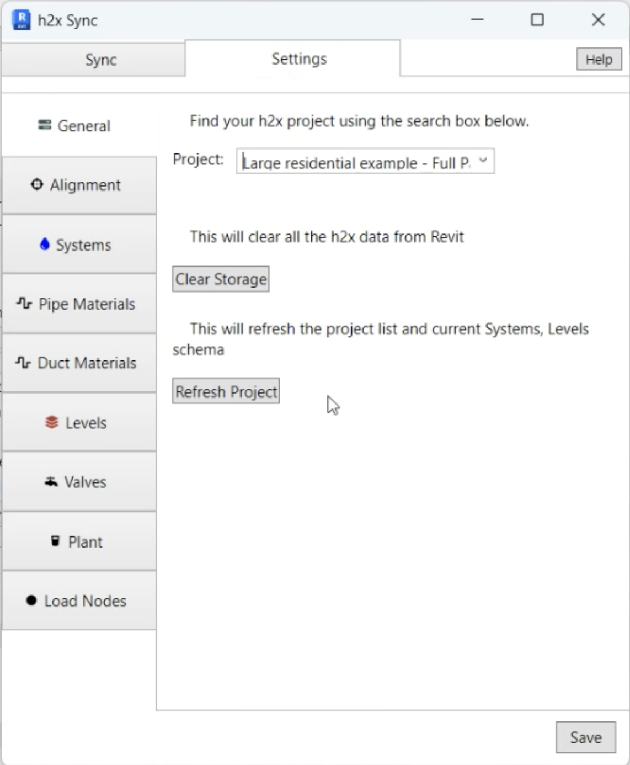Viewport: 630px width, 765px height.
Task: Click the Plant tank icon
Action: pos(55,541)
